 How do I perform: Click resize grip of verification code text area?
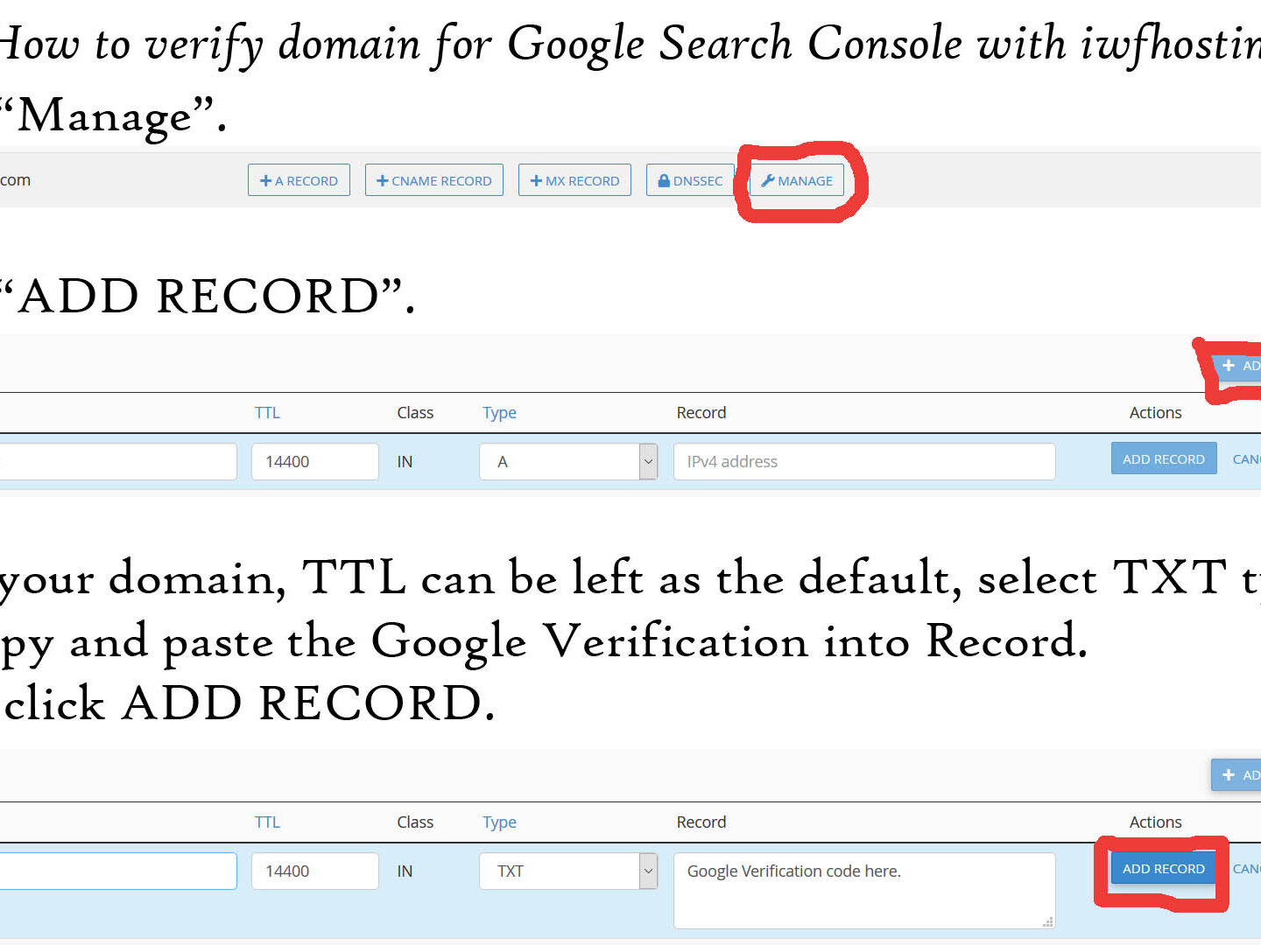[1047, 921]
